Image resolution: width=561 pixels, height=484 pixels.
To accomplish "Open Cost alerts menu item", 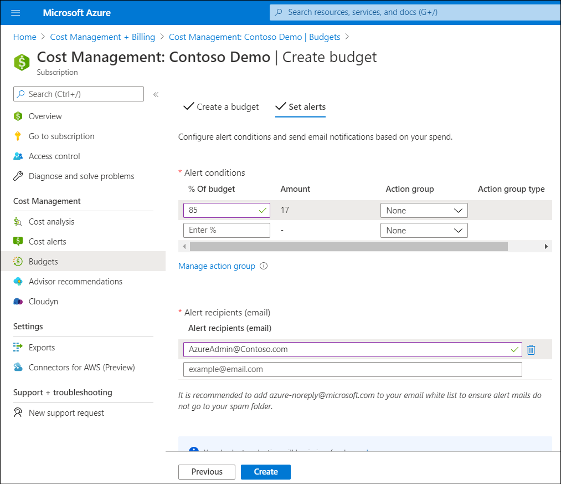I will pos(47,242).
